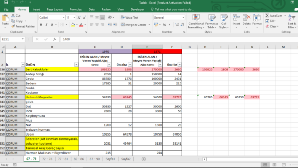Switch to the Page Layout tab
This screenshot has height=168, width=298.
point(54,9)
